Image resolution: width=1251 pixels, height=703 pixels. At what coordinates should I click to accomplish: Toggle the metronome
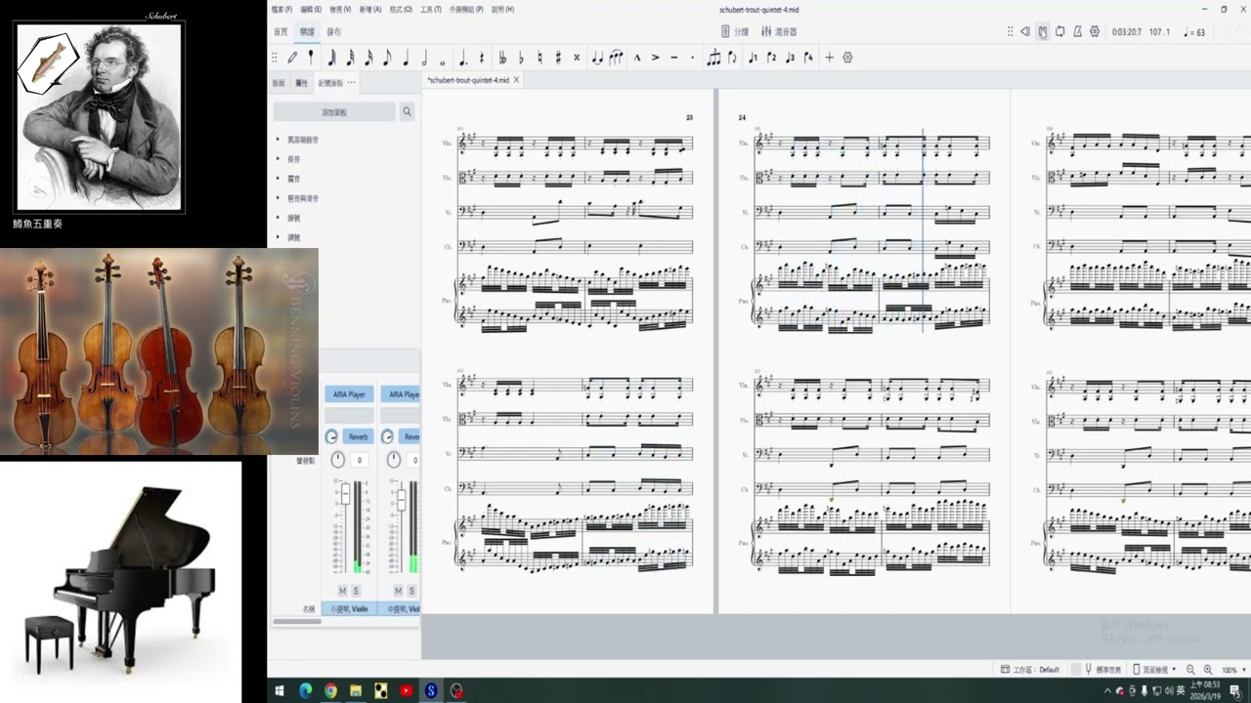pos(1077,32)
